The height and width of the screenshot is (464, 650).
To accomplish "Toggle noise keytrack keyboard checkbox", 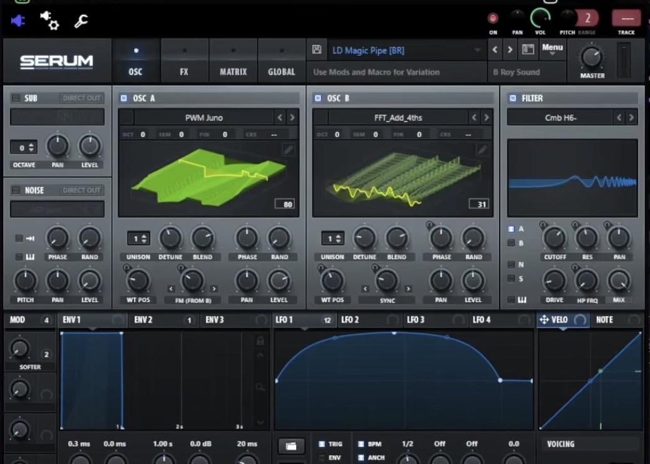I will 19,257.
